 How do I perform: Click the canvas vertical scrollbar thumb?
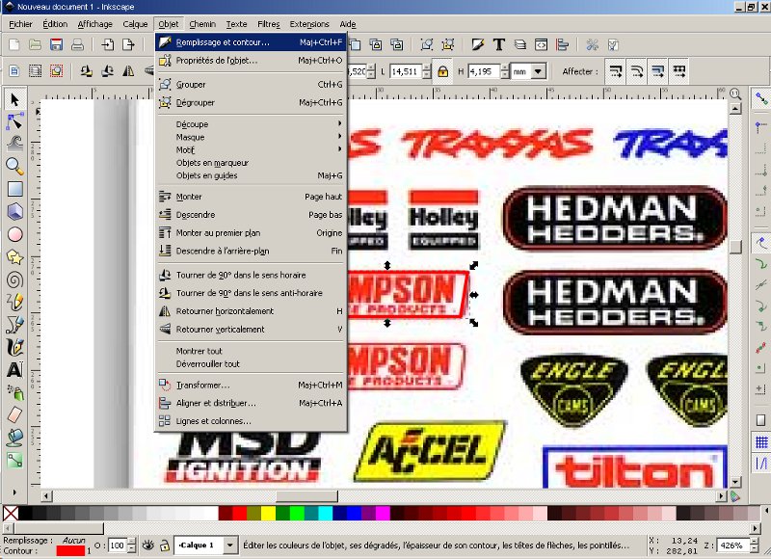click(x=735, y=247)
